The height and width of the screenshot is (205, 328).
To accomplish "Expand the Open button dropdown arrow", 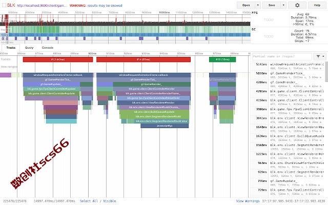I will pyautogui.click(x=258, y=5).
